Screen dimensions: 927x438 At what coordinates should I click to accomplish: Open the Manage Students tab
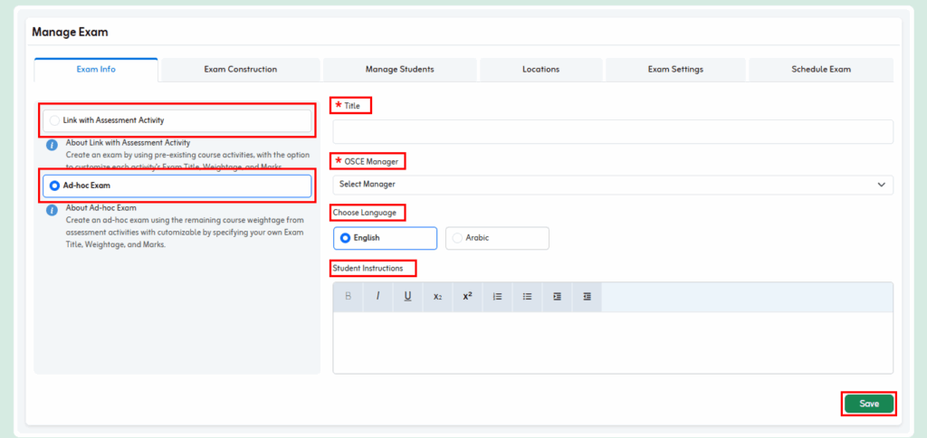pyautogui.click(x=399, y=70)
